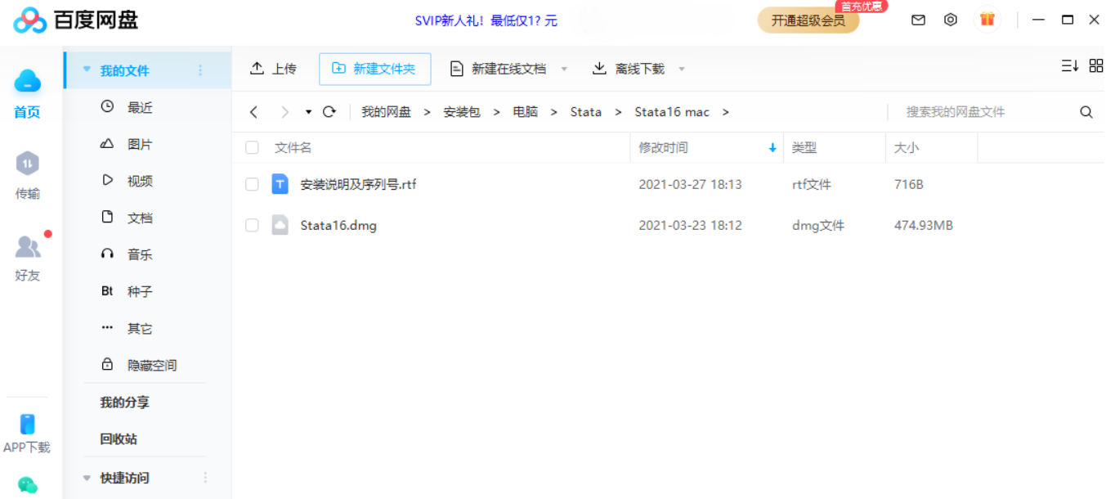Navigate to 安装包 breadcrumb
This screenshot has width=1106, height=499.
(x=462, y=112)
